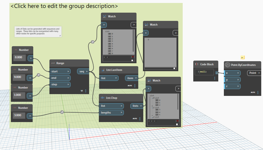
Task: Click the output port of the 1.000 Number node
Action: point(30,96)
